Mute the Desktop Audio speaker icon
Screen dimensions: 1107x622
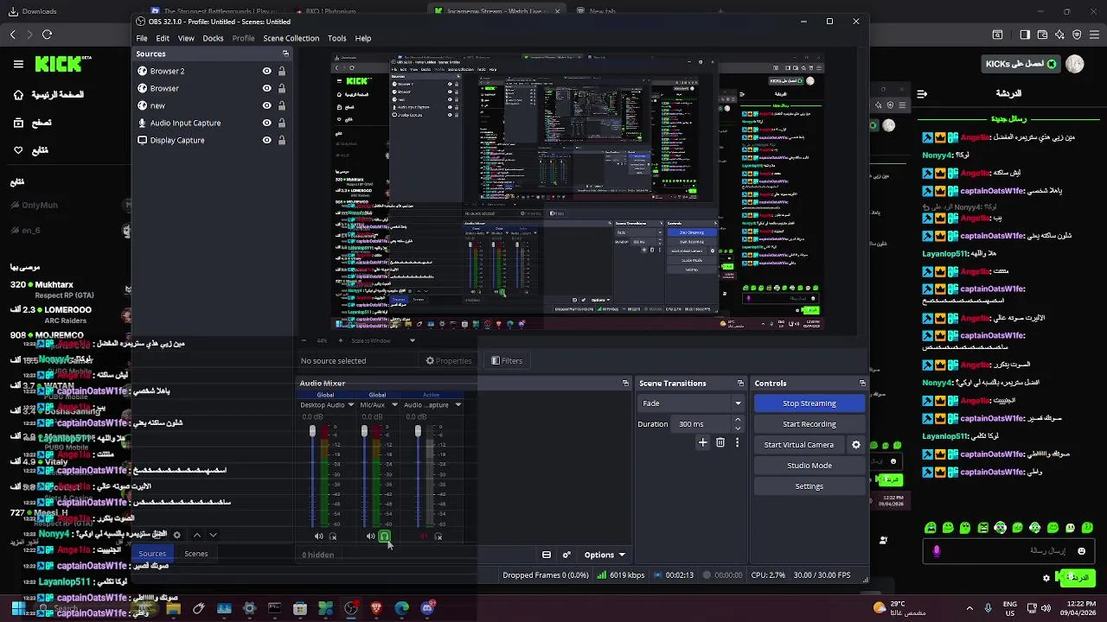click(x=318, y=536)
